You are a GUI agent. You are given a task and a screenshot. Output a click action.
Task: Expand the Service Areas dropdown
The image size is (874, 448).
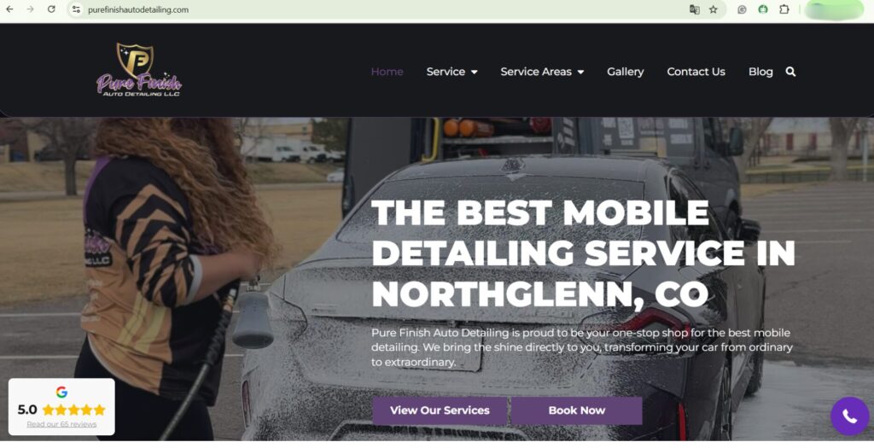point(542,72)
